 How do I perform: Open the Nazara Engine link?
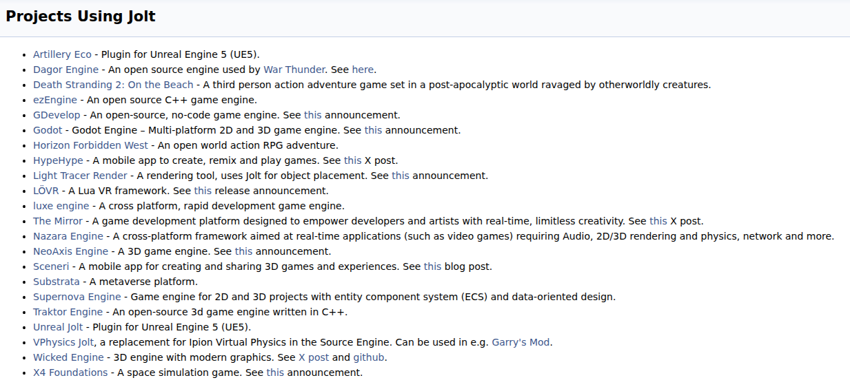point(68,236)
